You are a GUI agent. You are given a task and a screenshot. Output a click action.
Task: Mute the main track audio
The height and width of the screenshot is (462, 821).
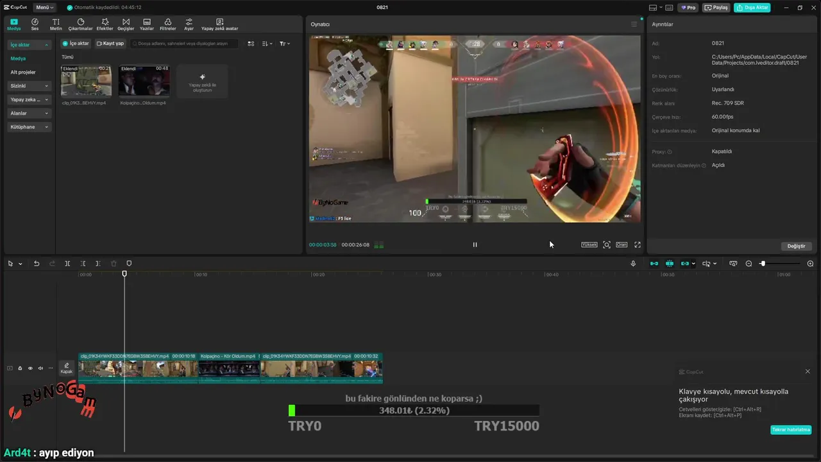[x=40, y=368]
